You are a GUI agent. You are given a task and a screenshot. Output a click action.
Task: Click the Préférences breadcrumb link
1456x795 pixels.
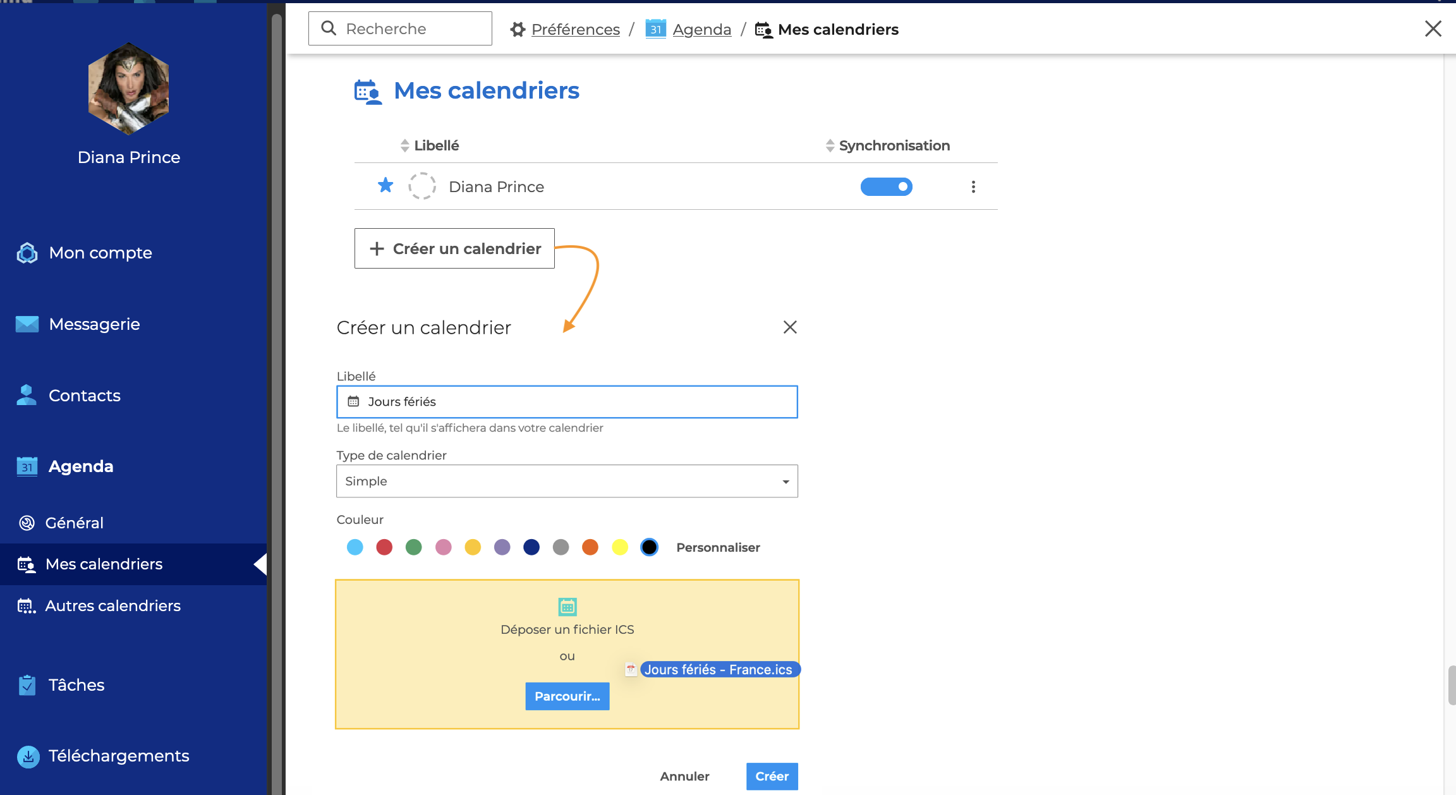coord(575,29)
